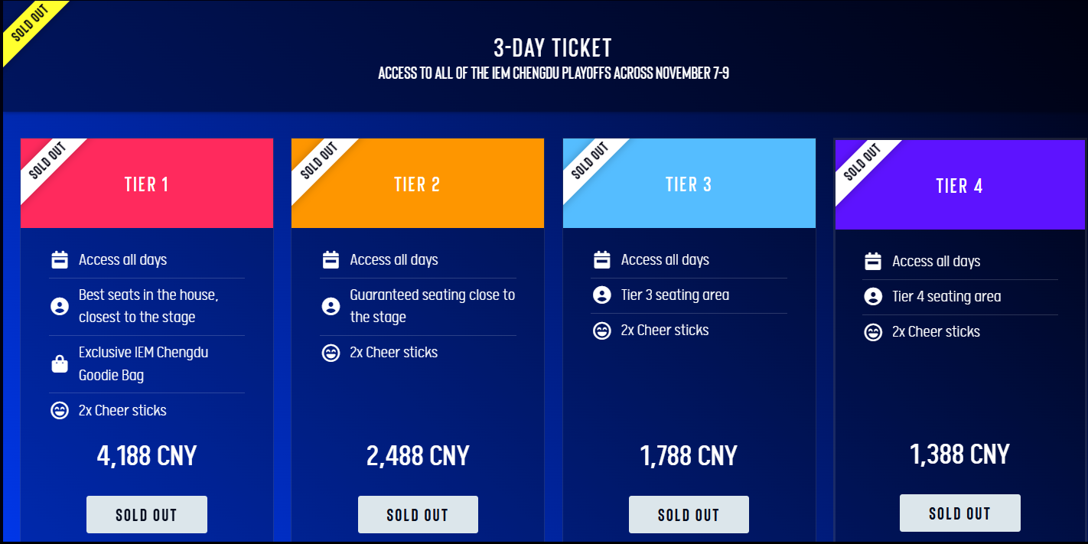1088x544 pixels.
Task: Click the yellow Sold Out corner ribbon
Action: click(x=31, y=27)
